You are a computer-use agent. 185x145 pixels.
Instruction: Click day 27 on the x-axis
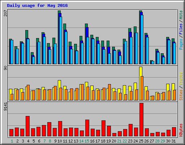pyautogui.click(x=152, y=141)
